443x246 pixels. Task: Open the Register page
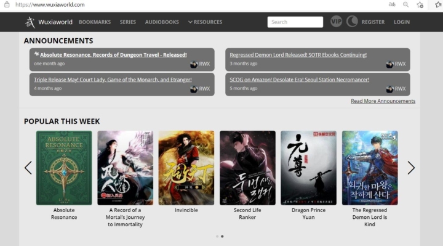(x=373, y=22)
